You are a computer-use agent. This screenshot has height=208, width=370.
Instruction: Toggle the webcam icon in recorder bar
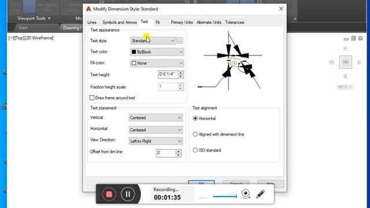tap(246, 194)
